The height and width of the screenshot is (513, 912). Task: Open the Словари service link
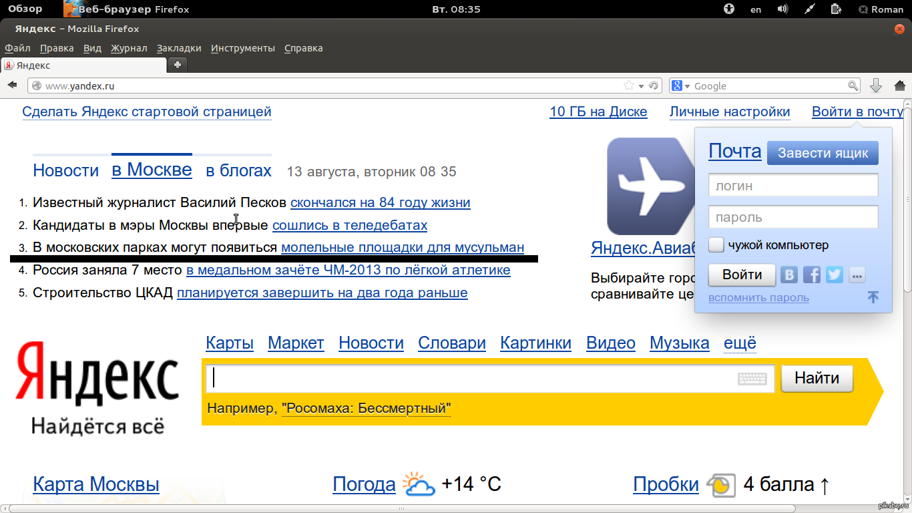(452, 343)
